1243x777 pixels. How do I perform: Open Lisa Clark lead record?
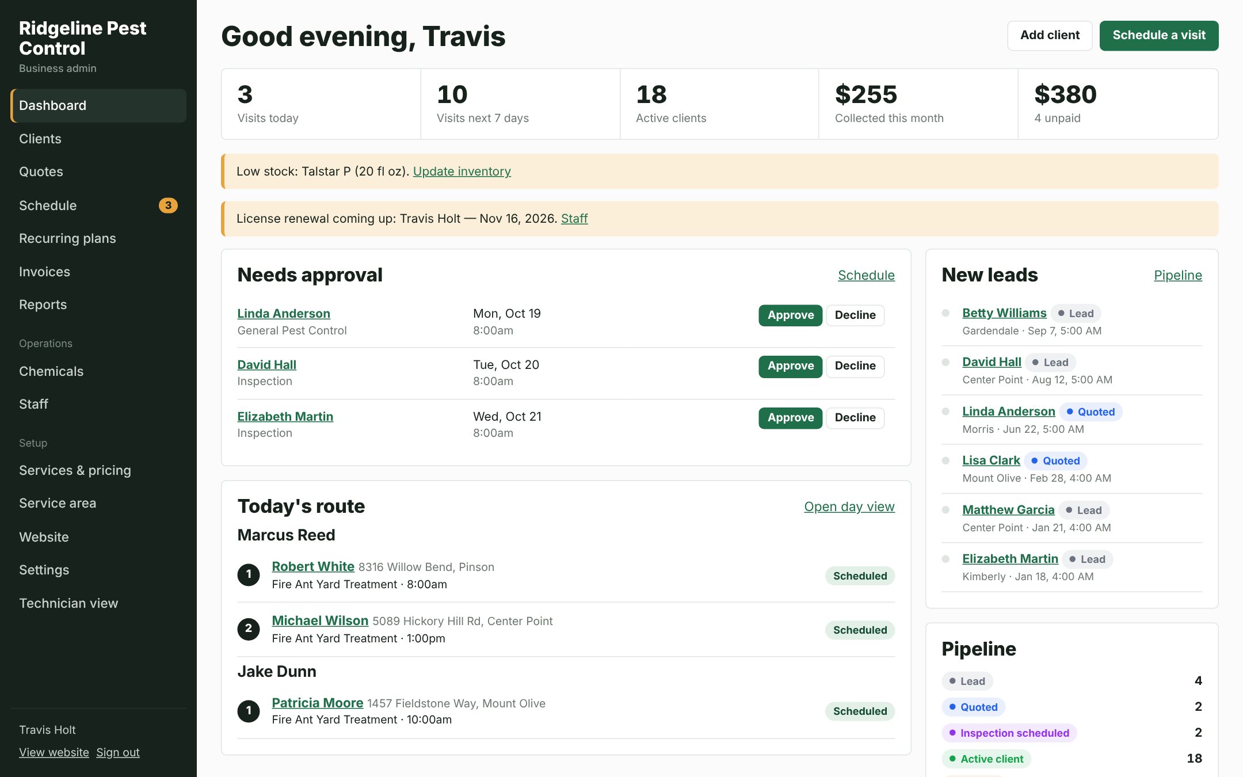[x=991, y=460]
